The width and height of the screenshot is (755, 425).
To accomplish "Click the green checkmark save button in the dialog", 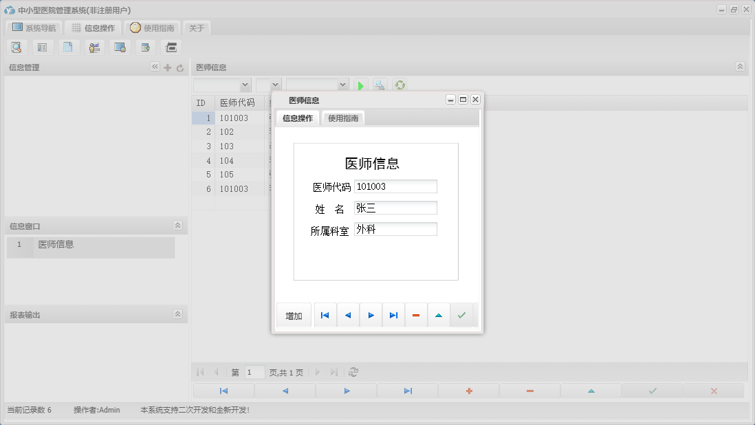I will 463,315.
